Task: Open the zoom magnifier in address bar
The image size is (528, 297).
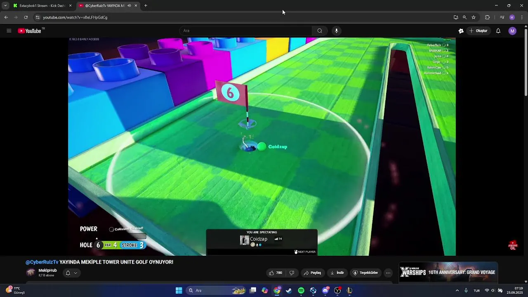Action: point(464,17)
